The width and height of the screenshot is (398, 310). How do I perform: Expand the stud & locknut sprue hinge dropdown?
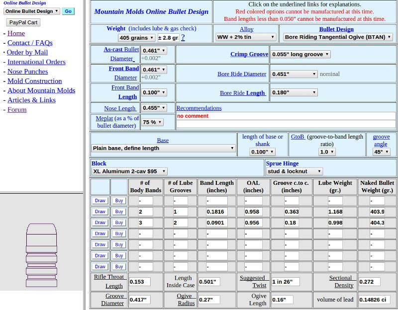(x=294, y=171)
